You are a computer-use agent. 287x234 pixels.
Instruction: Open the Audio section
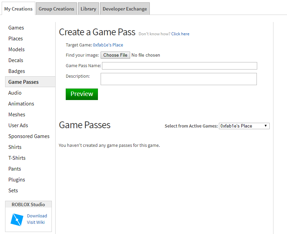pyautogui.click(x=15, y=93)
